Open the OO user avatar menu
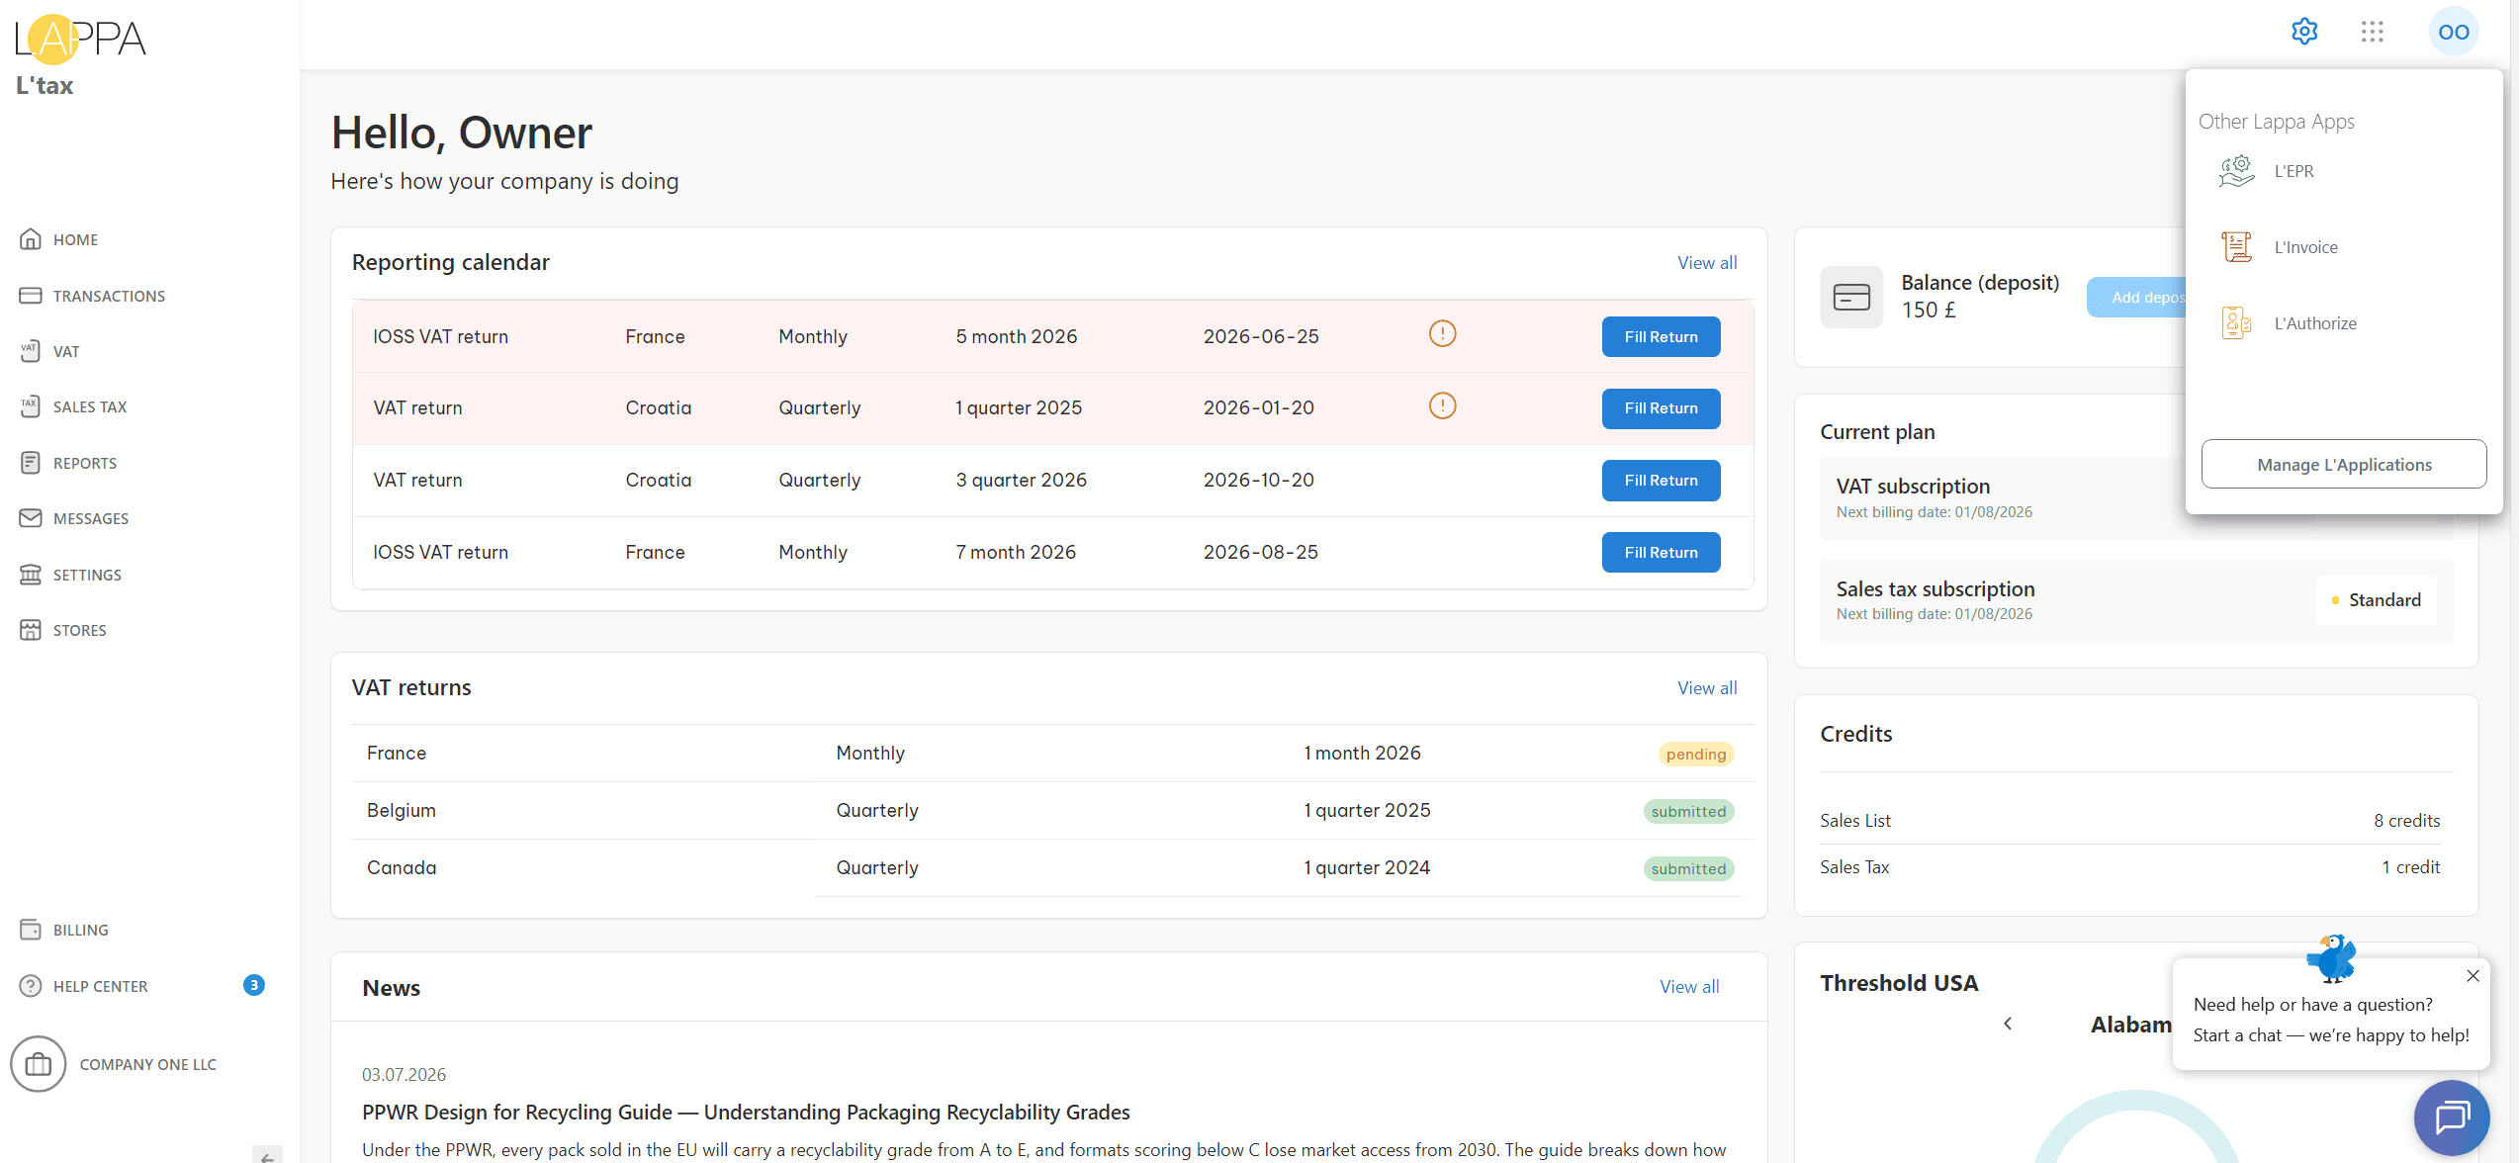 coord(2454,32)
